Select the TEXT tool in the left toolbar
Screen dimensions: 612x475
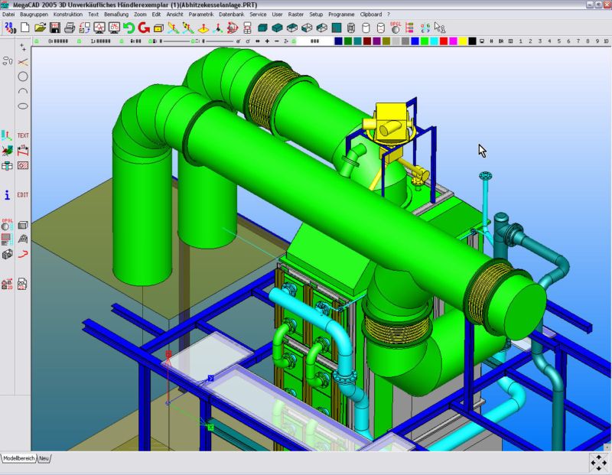[23, 135]
